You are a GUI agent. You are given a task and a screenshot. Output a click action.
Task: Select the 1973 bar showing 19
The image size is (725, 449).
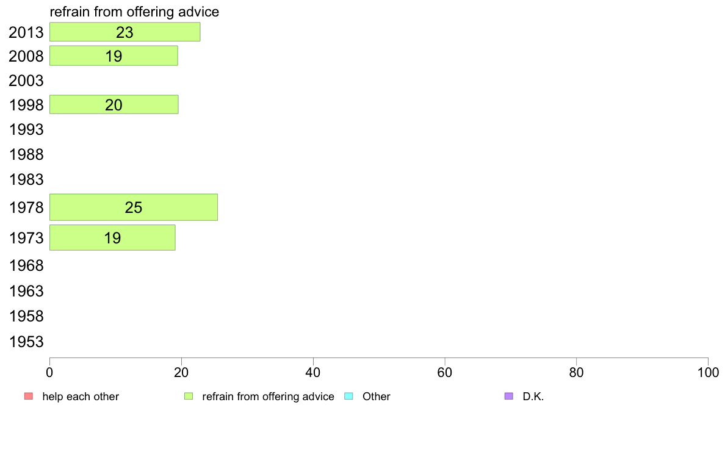pyautogui.click(x=112, y=238)
